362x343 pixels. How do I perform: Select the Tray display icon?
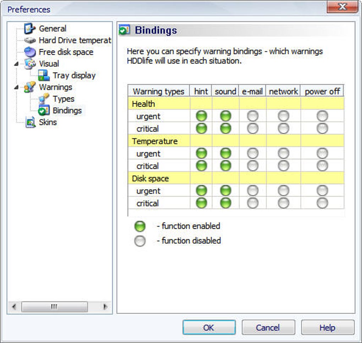pos(43,75)
